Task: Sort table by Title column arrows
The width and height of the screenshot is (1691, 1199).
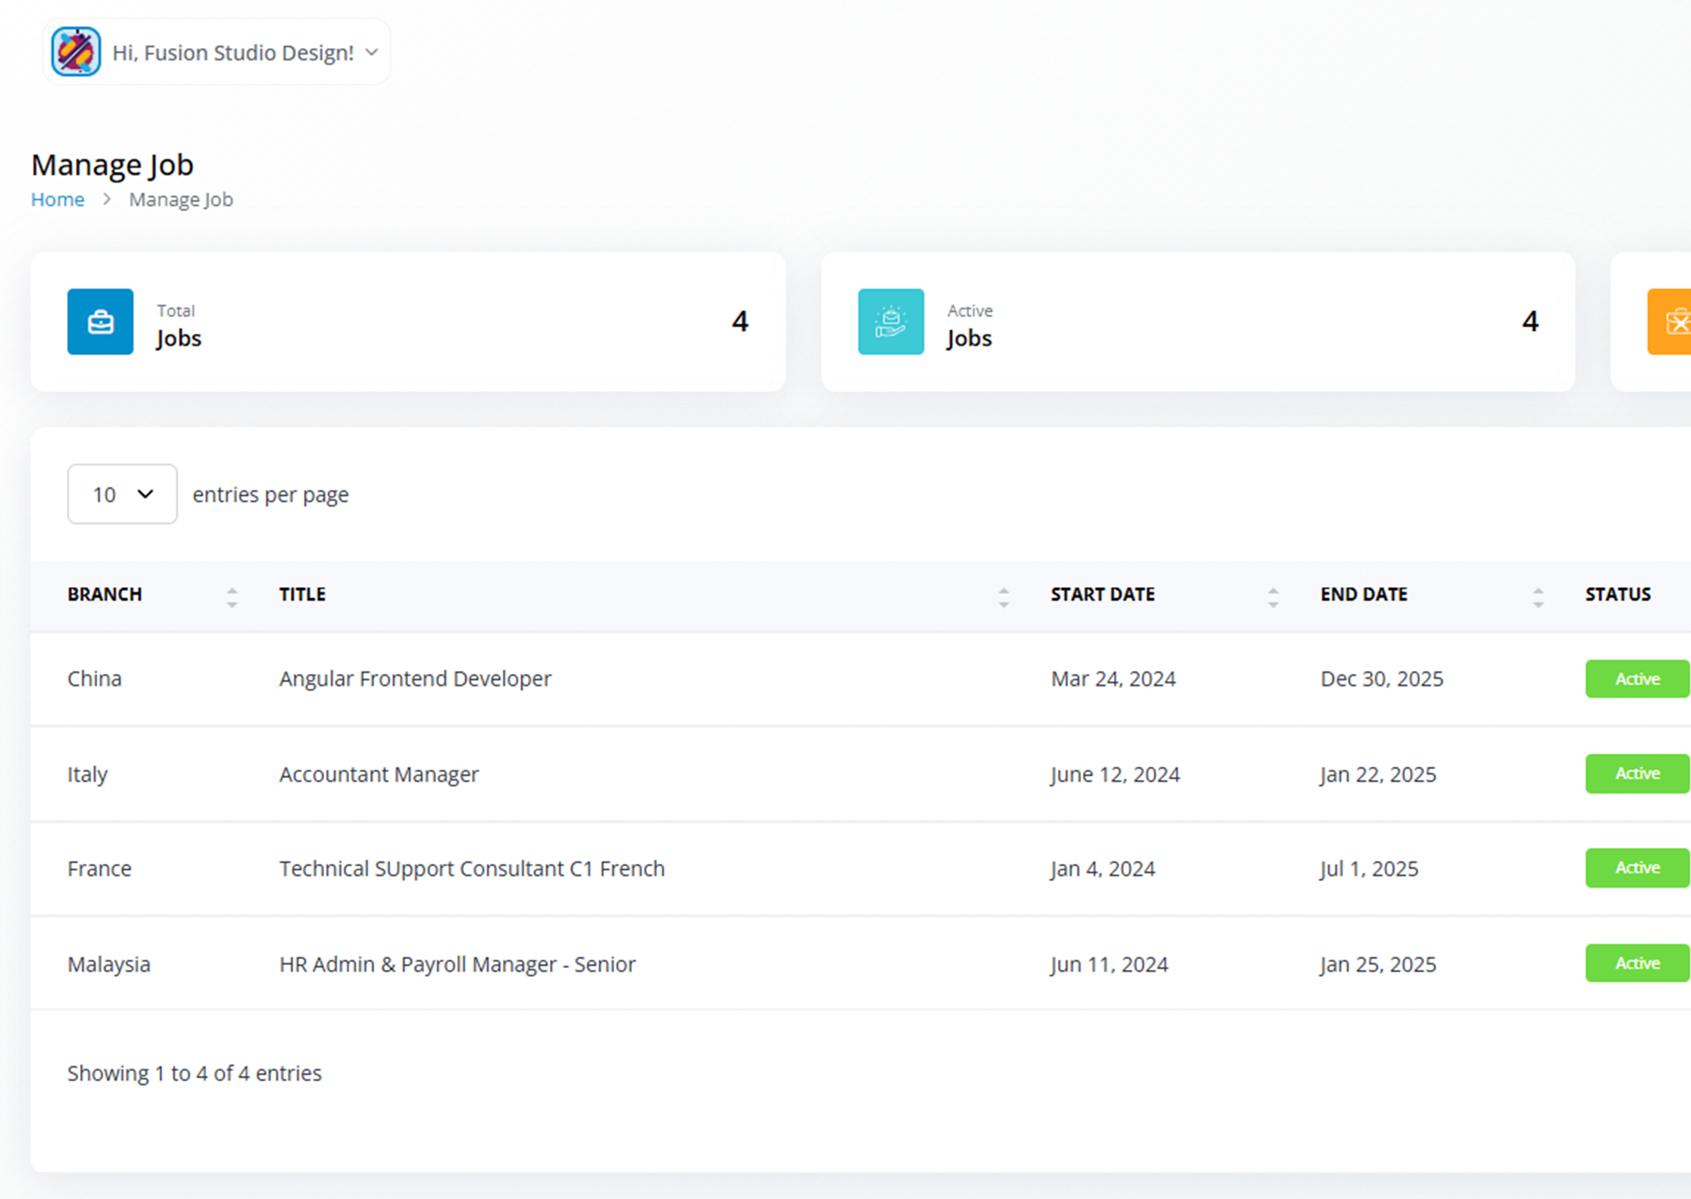Action: coord(1004,598)
